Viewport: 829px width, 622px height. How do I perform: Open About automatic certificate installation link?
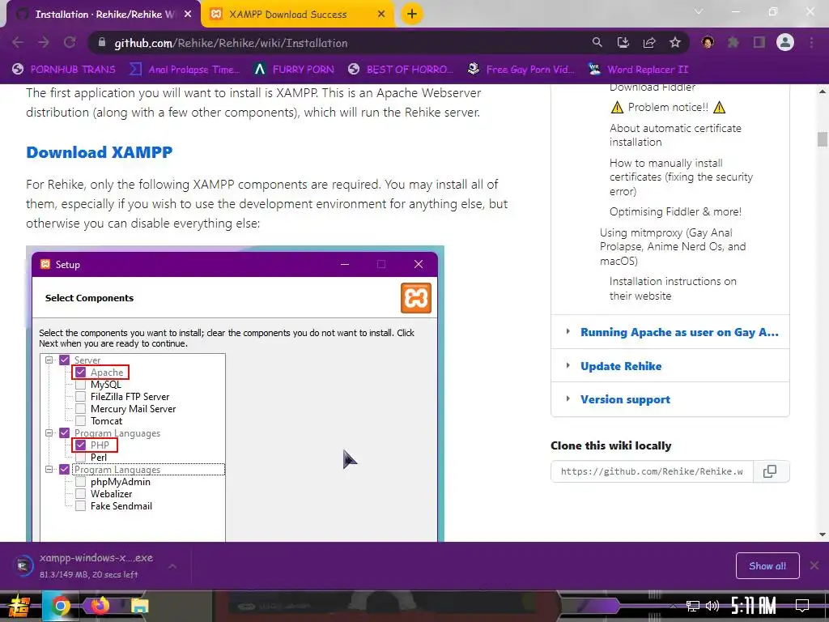[x=675, y=135]
